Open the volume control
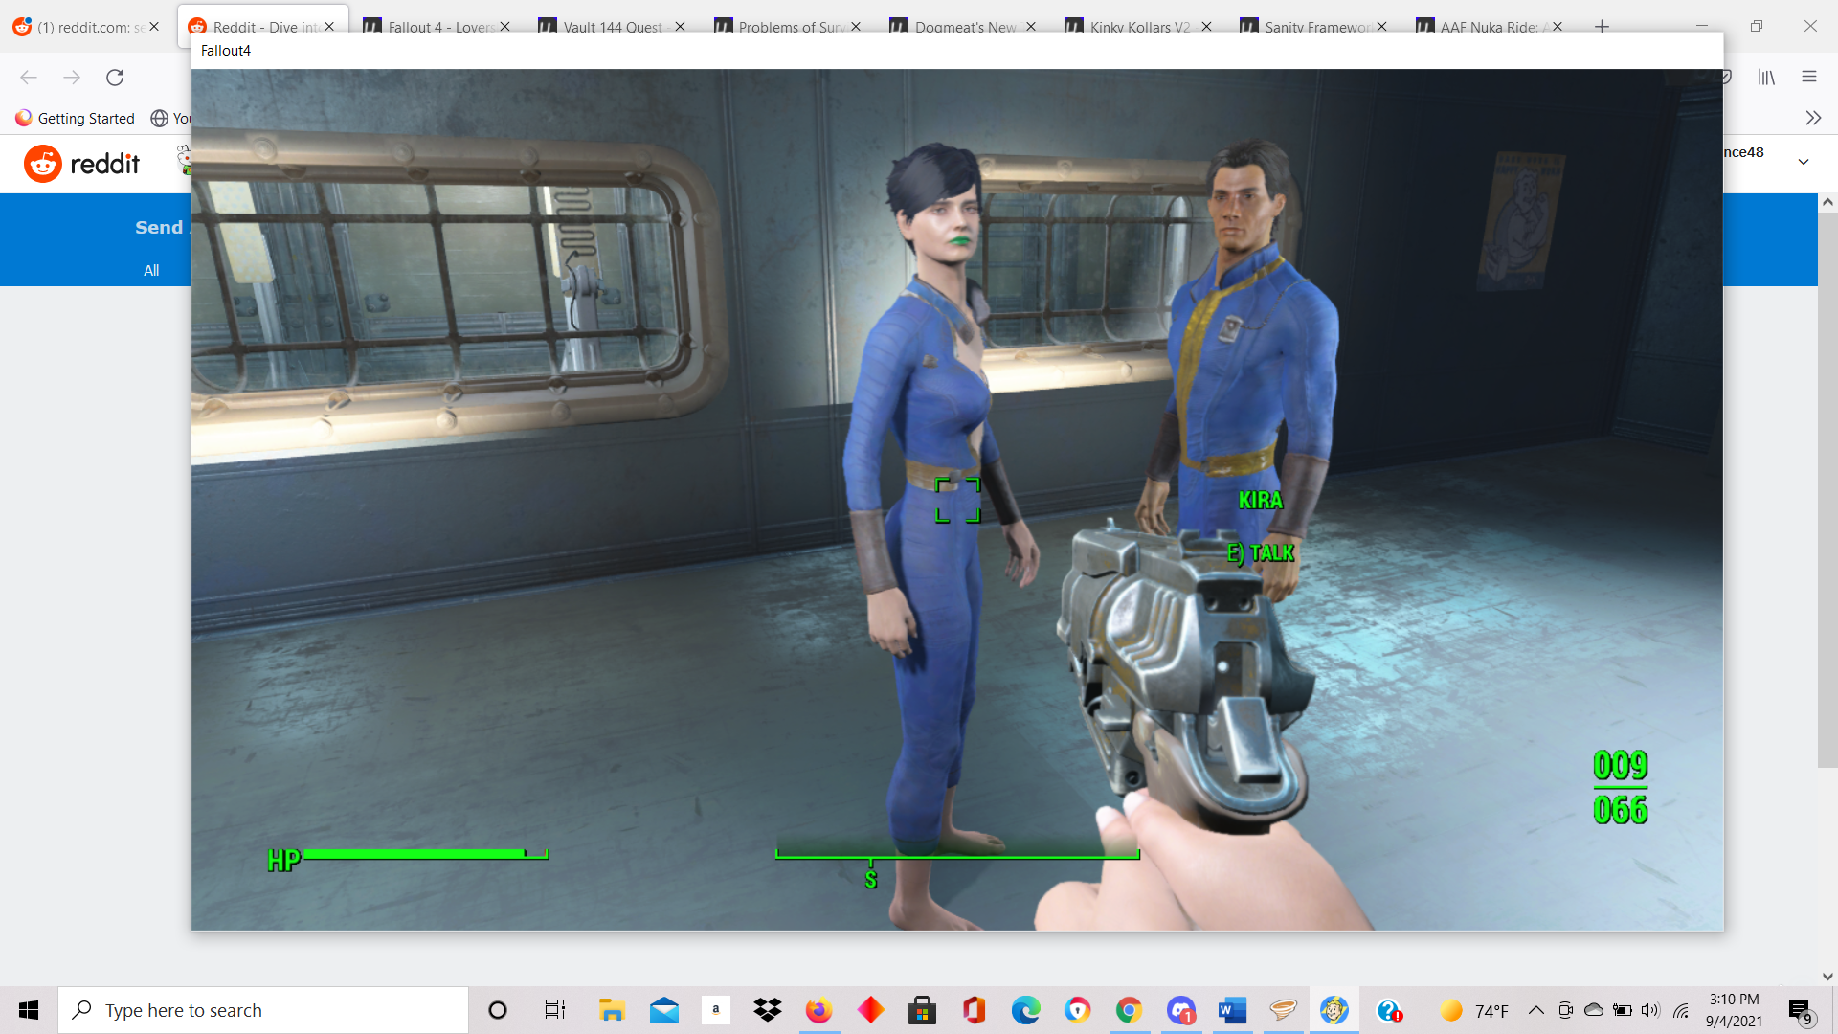Image resolution: width=1838 pixels, height=1034 pixels. tap(1650, 1010)
